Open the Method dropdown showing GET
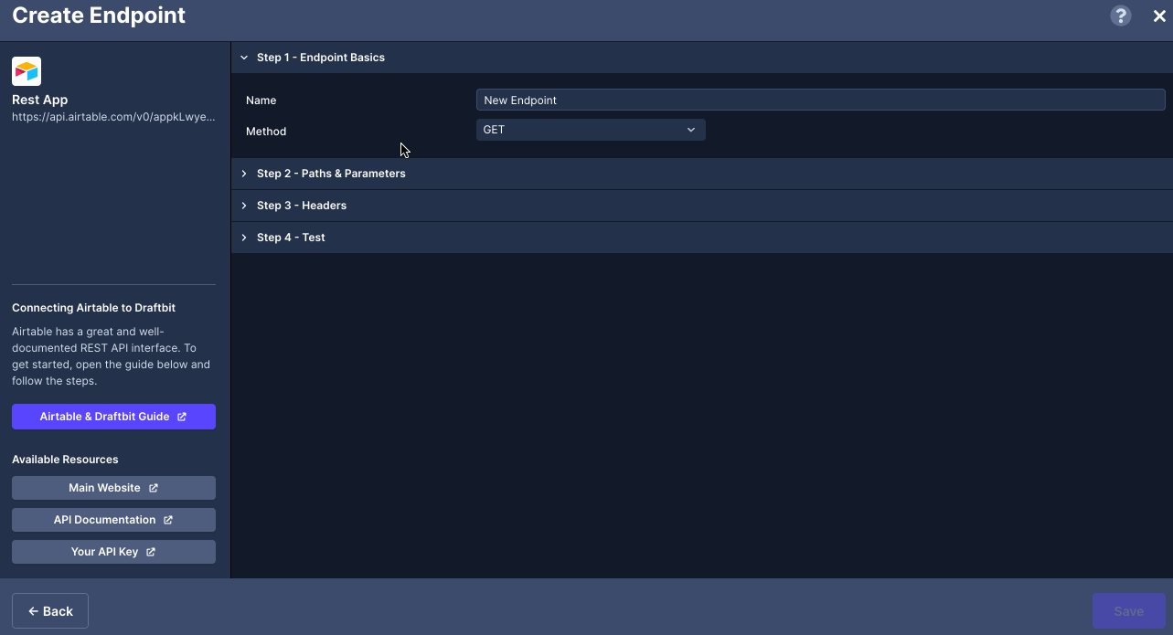1173x635 pixels. pyautogui.click(x=591, y=130)
